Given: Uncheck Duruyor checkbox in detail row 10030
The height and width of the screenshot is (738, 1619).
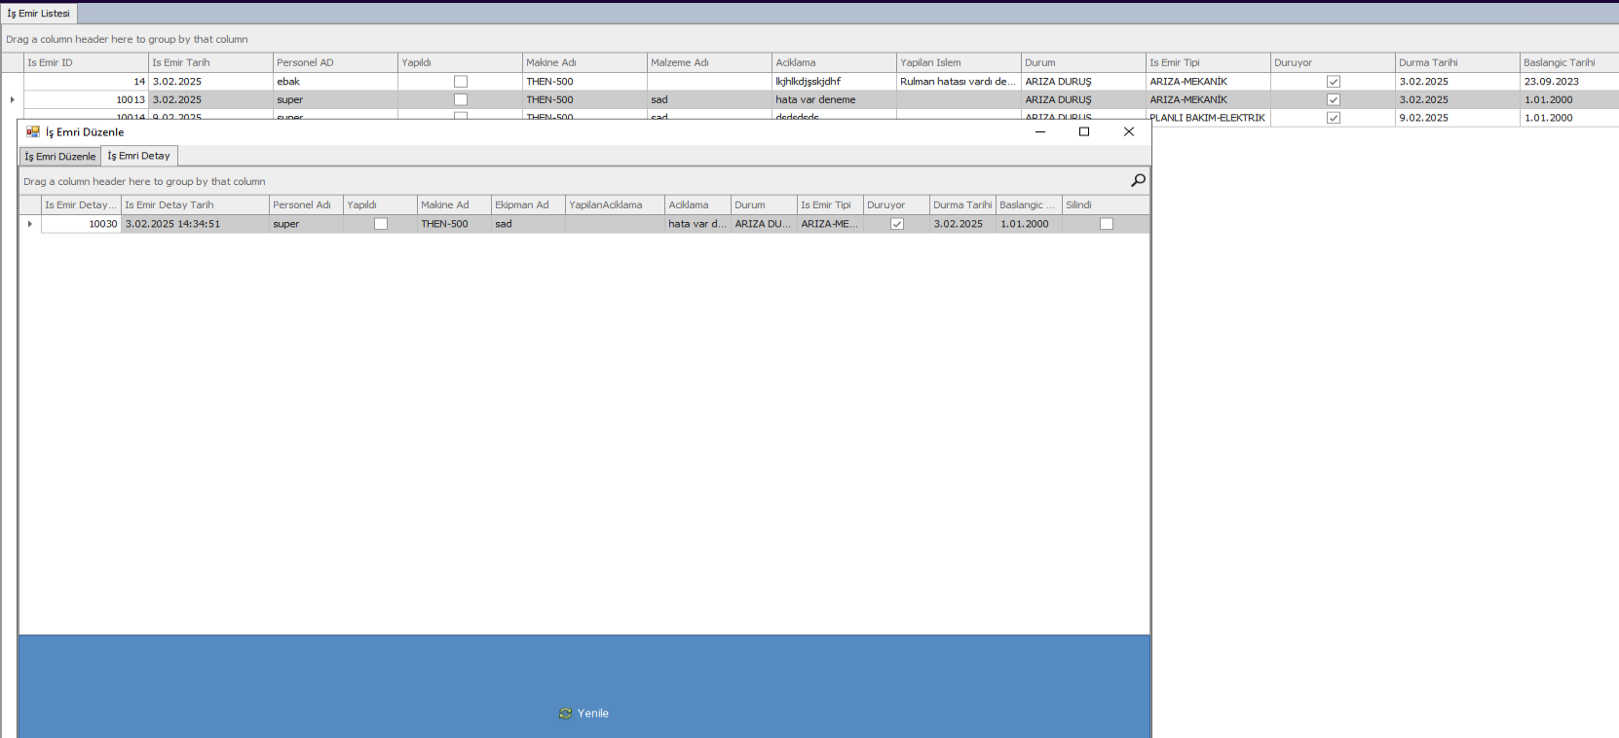Looking at the screenshot, I should pyautogui.click(x=897, y=224).
